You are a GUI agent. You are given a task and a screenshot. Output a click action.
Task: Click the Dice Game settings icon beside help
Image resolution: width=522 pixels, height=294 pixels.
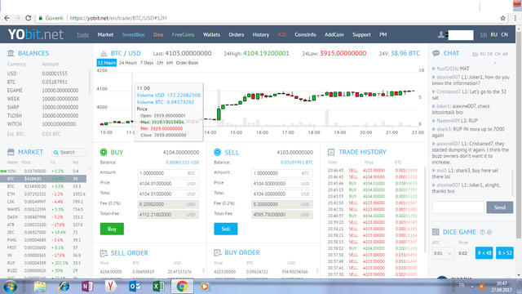(x=489, y=232)
